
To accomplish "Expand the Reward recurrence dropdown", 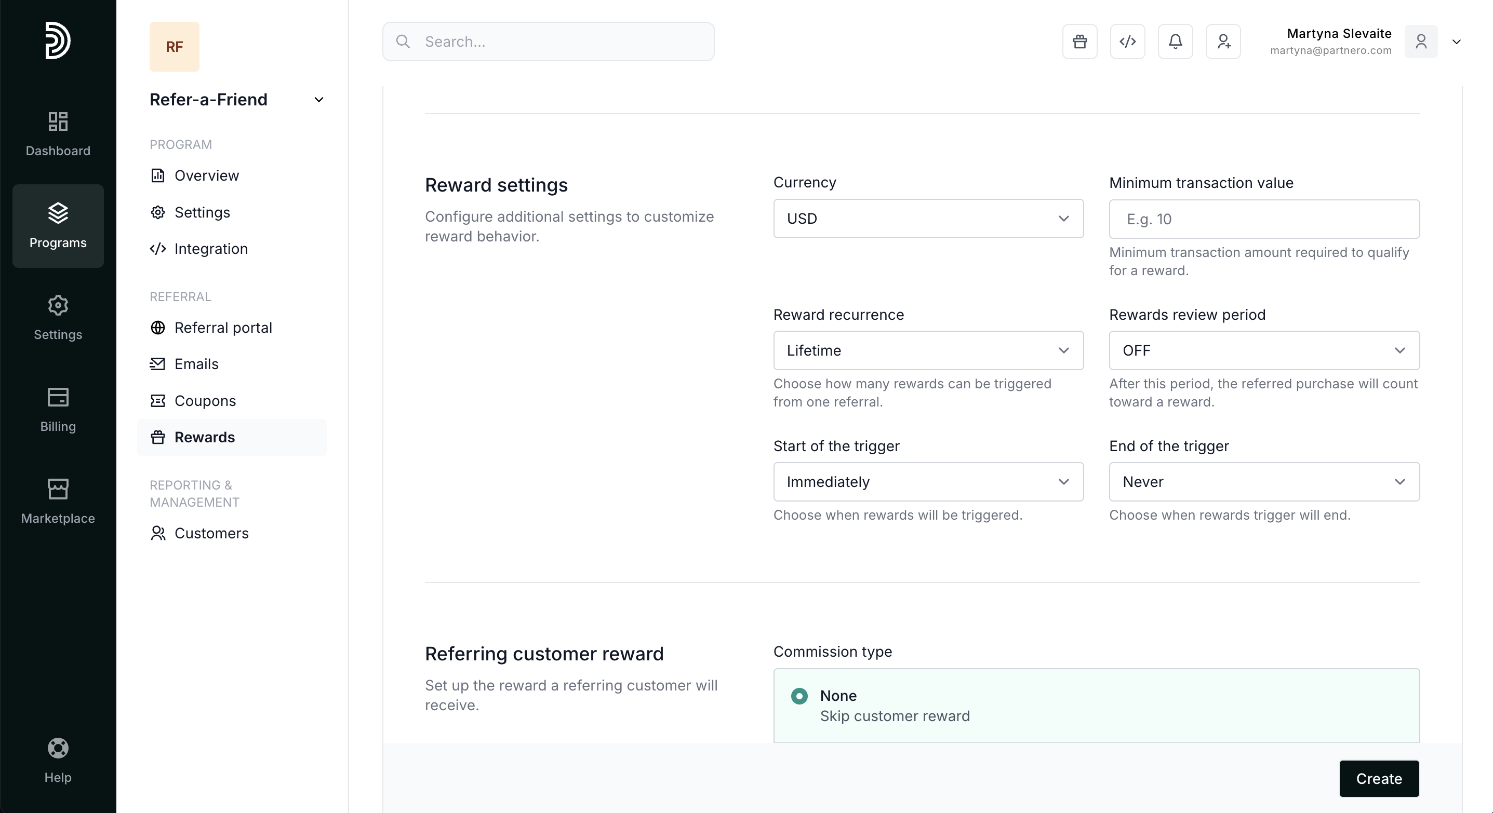I will [928, 350].
